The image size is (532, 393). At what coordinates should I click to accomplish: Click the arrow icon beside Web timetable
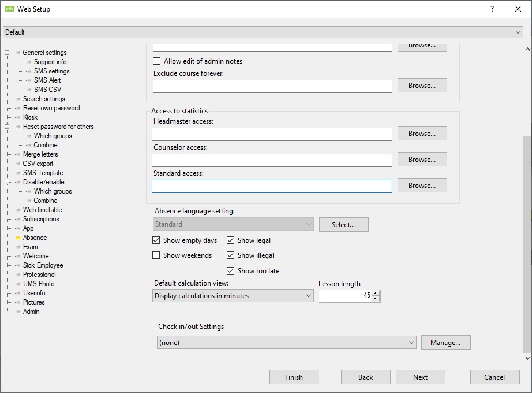click(x=18, y=210)
